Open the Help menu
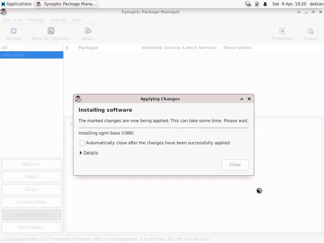Screen dimensions: 324x243 [x=76, y=20]
